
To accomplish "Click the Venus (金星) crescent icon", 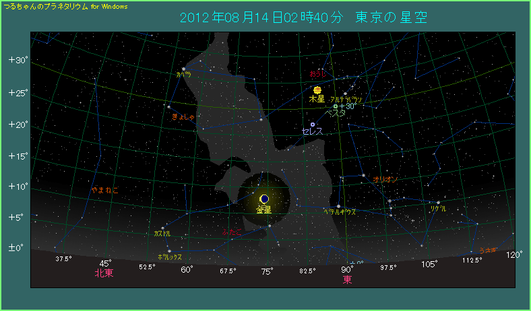I will coord(264,199).
